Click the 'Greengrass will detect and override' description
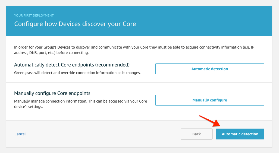This screenshot has height=153, width=279. (77, 73)
